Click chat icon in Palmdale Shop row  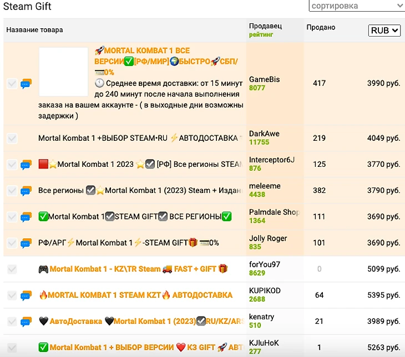coord(26,217)
